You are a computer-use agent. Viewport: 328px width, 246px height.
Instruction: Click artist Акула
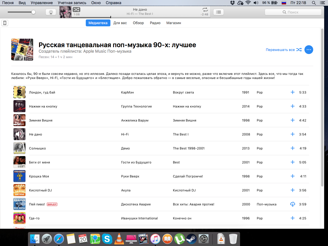pyautogui.click(x=126, y=190)
